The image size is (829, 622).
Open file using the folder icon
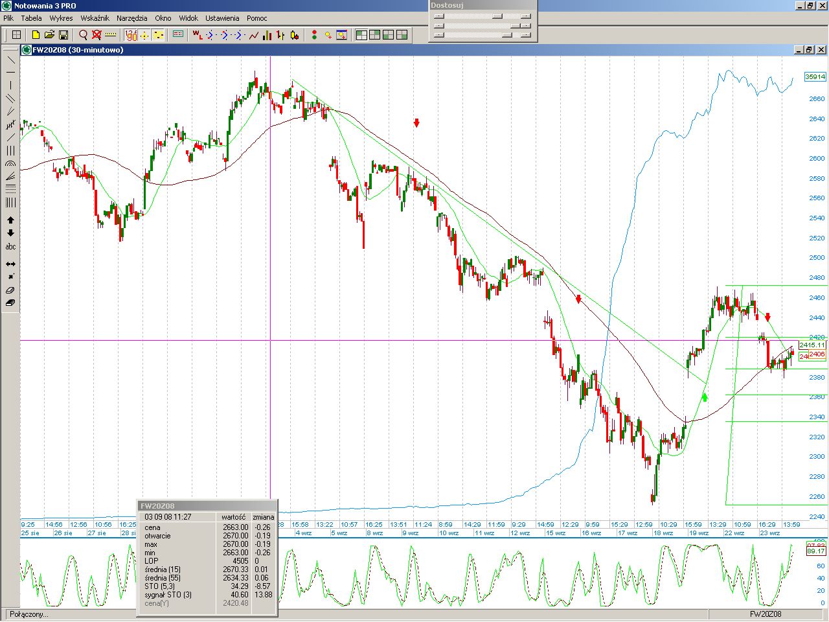49,35
